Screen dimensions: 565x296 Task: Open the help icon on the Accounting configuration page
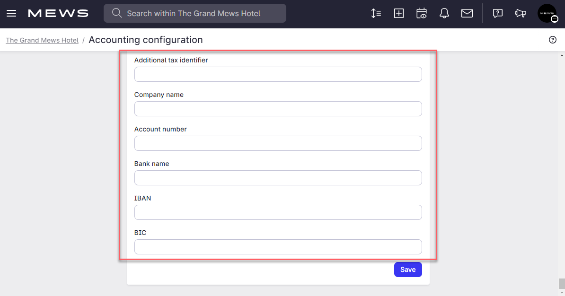click(x=552, y=40)
